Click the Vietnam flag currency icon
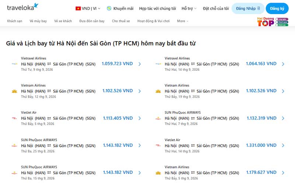 (x=78, y=8)
